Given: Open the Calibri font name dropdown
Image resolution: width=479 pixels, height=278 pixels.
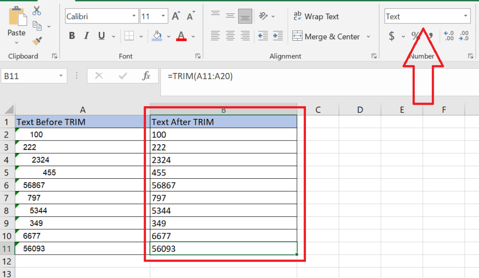Looking at the screenshot, I should (x=134, y=15).
